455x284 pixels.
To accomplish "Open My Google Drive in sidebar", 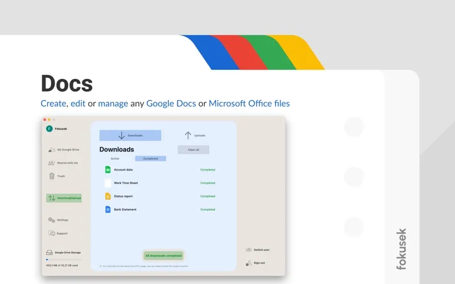I will [x=64, y=150].
